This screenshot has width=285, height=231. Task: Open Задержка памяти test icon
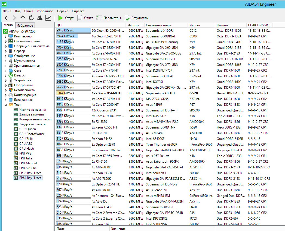(x=16, y=124)
